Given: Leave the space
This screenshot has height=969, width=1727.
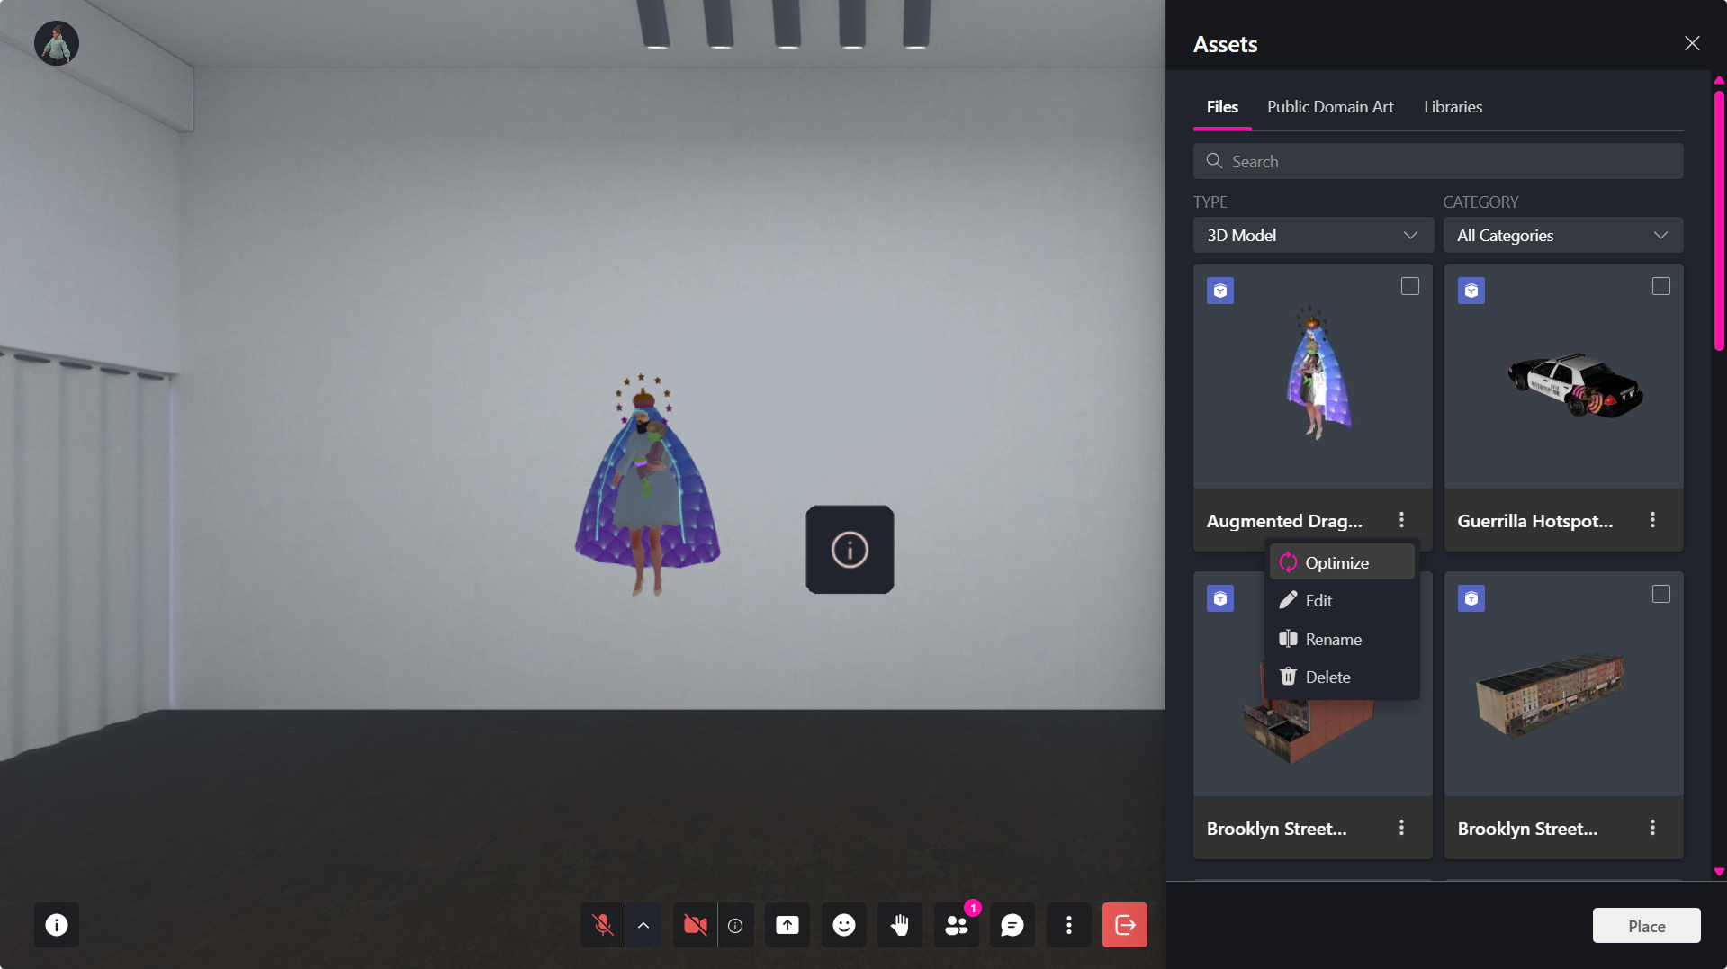Looking at the screenshot, I should tap(1124, 925).
